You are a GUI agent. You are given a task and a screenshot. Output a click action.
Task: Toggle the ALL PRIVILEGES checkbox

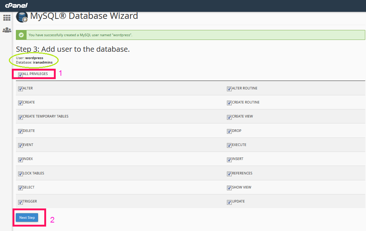click(x=20, y=75)
